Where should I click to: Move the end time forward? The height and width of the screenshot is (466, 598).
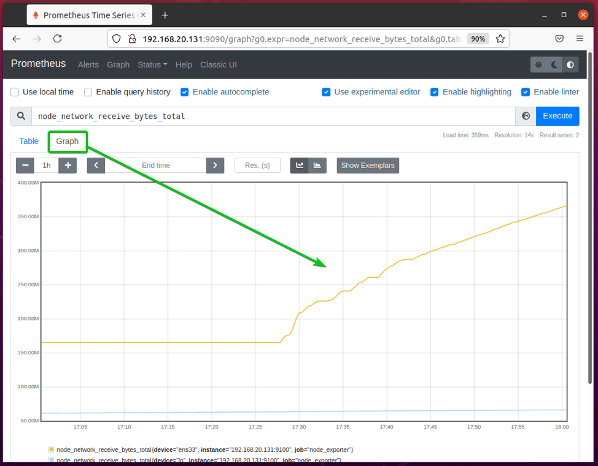pos(215,166)
